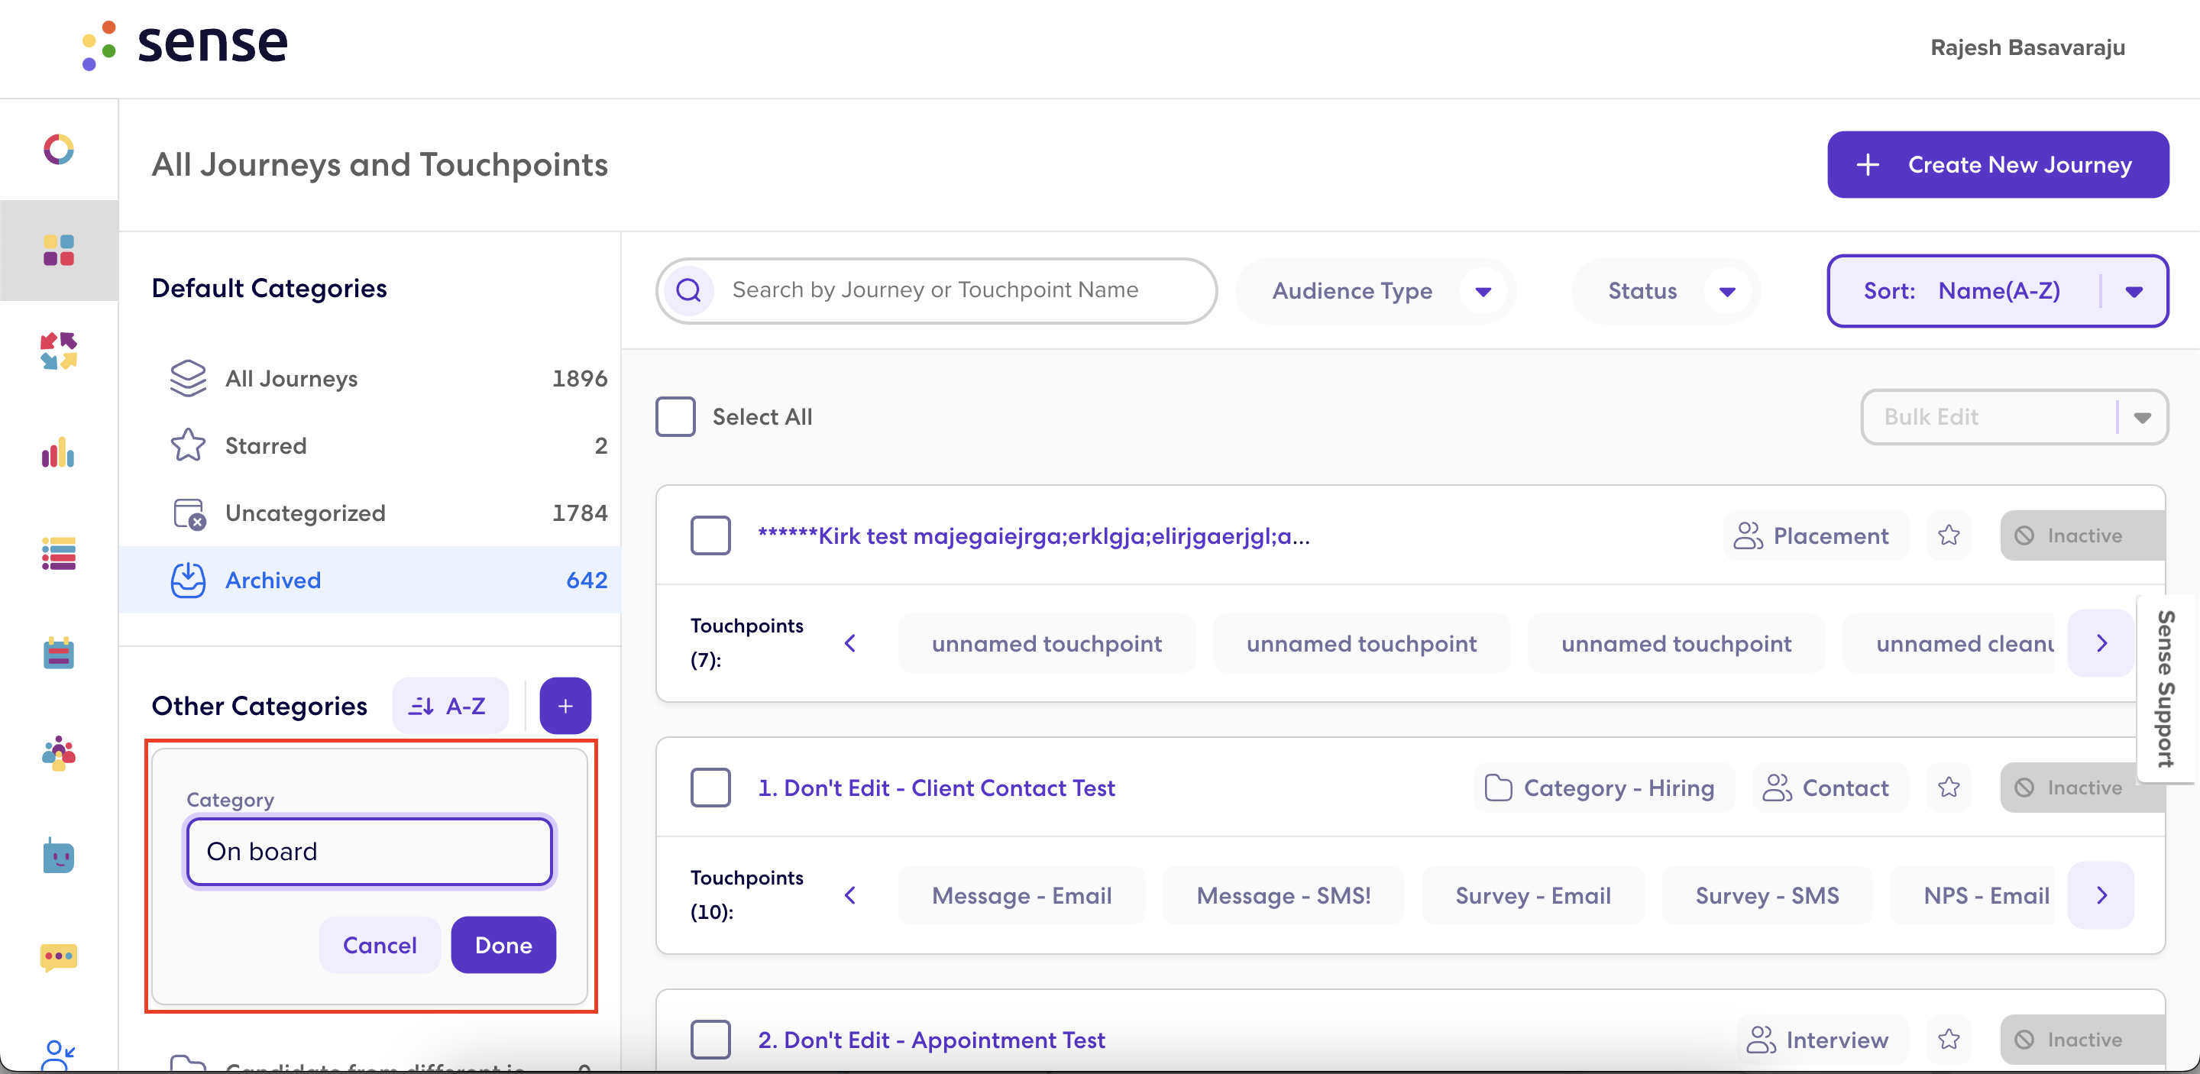Image resolution: width=2200 pixels, height=1074 pixels.
Task: Check the Select All checkbox
Action: (x=675, y=416)
